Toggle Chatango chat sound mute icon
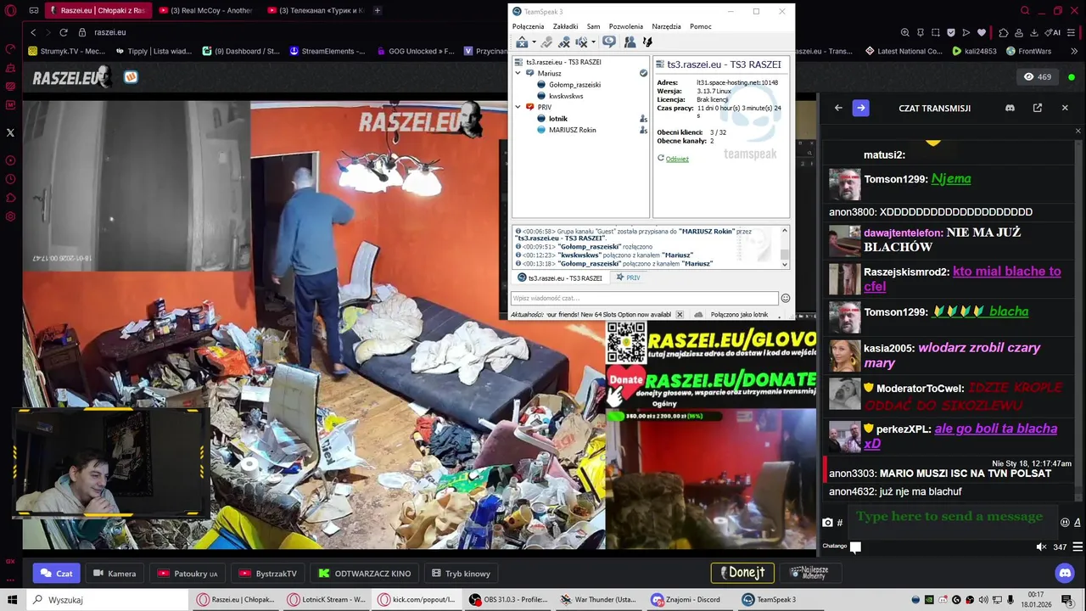This screenshot has height=611, width=1086. 1041,547
